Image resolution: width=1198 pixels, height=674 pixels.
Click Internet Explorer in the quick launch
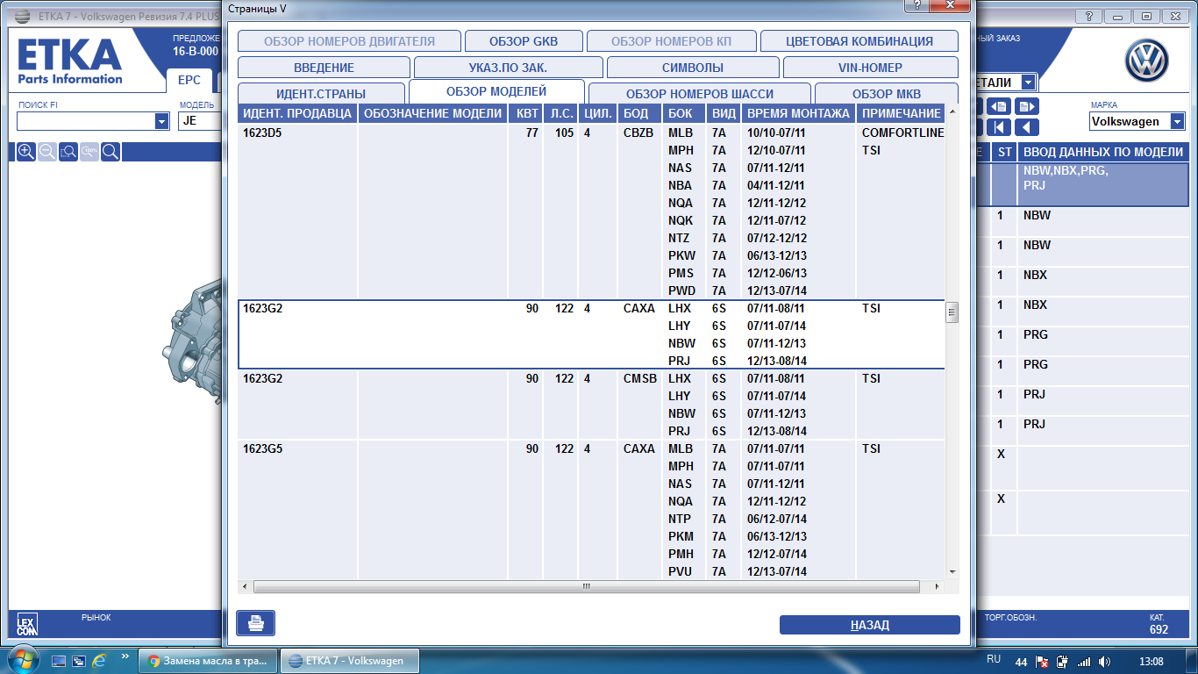tap(99, 660)
